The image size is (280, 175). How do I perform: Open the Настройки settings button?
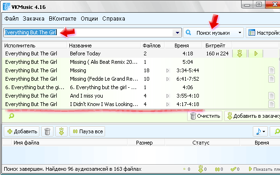[264, 33]
